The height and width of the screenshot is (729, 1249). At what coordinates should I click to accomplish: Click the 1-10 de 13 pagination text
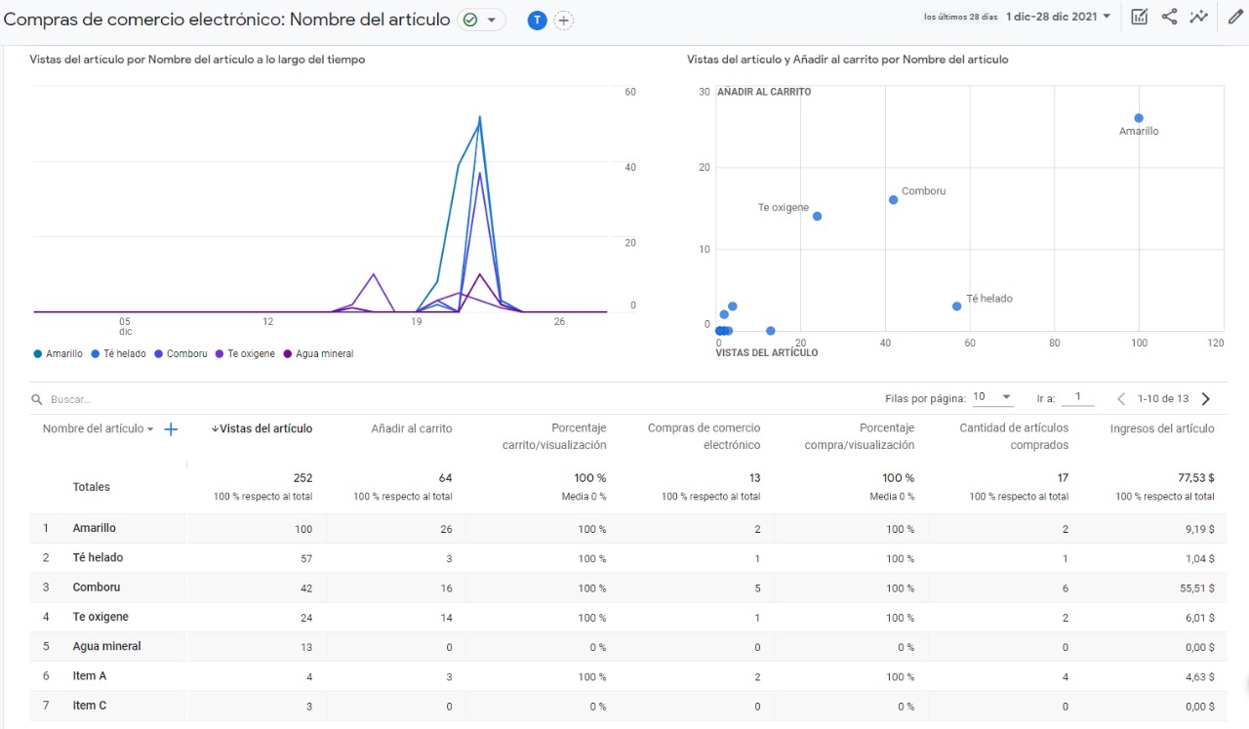pyautogui.click(x=1163, y=398)
